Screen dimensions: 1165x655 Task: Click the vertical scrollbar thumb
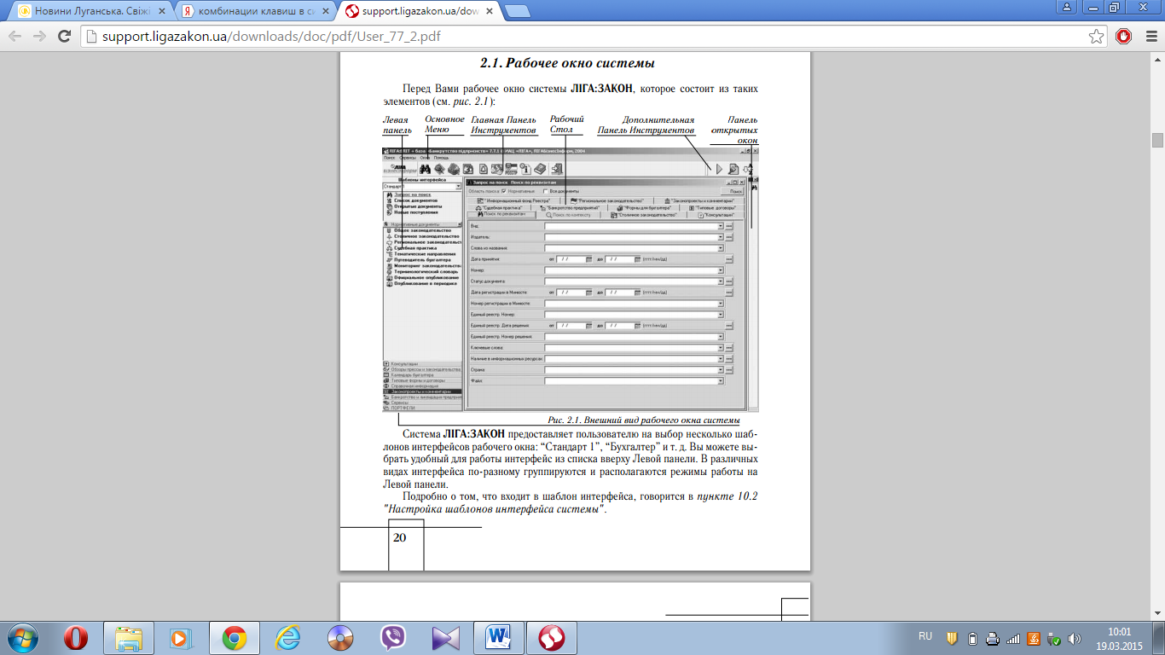pyautogui.click(x=1157, y=141)
